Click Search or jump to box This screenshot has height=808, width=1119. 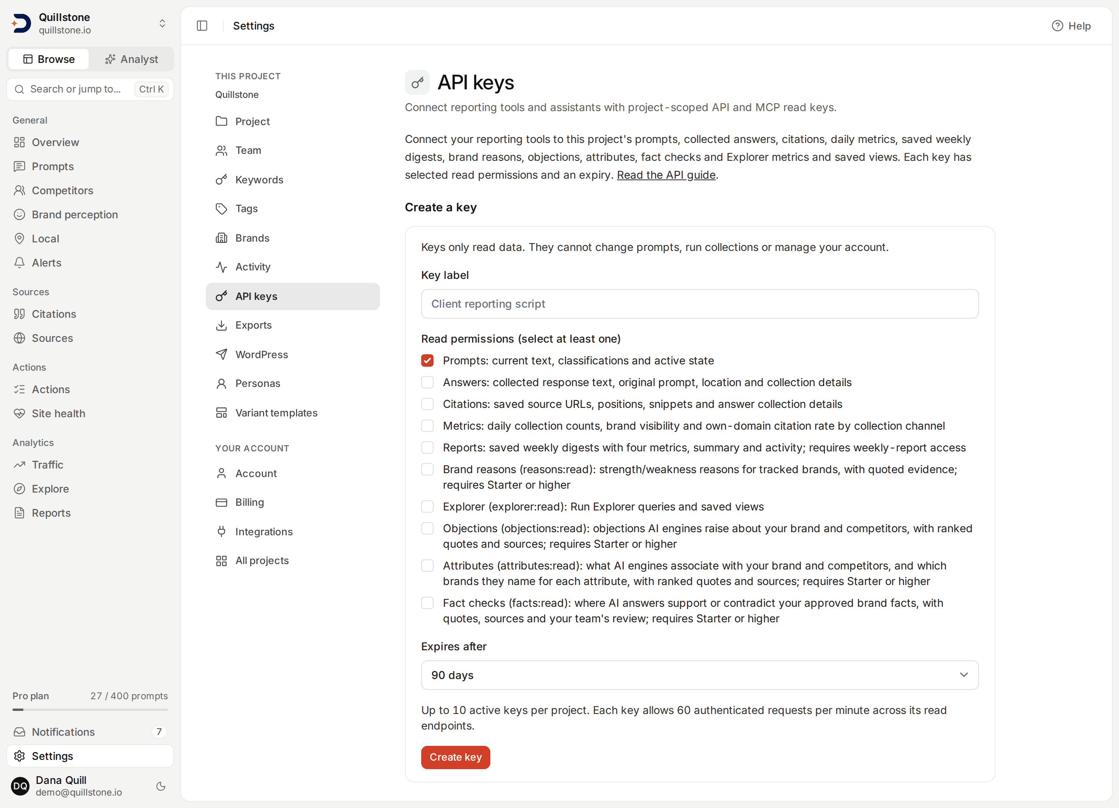[x=90, y=89]
